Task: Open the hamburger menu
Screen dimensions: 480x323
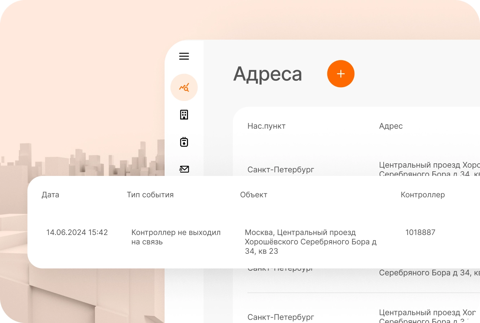Action: [184, 56]
